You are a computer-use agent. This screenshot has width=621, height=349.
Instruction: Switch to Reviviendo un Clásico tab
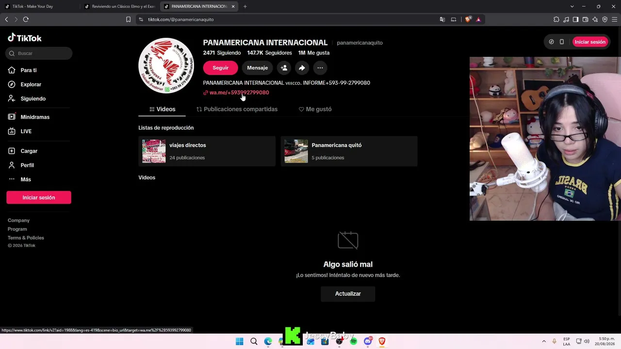(x=119, y=6)
